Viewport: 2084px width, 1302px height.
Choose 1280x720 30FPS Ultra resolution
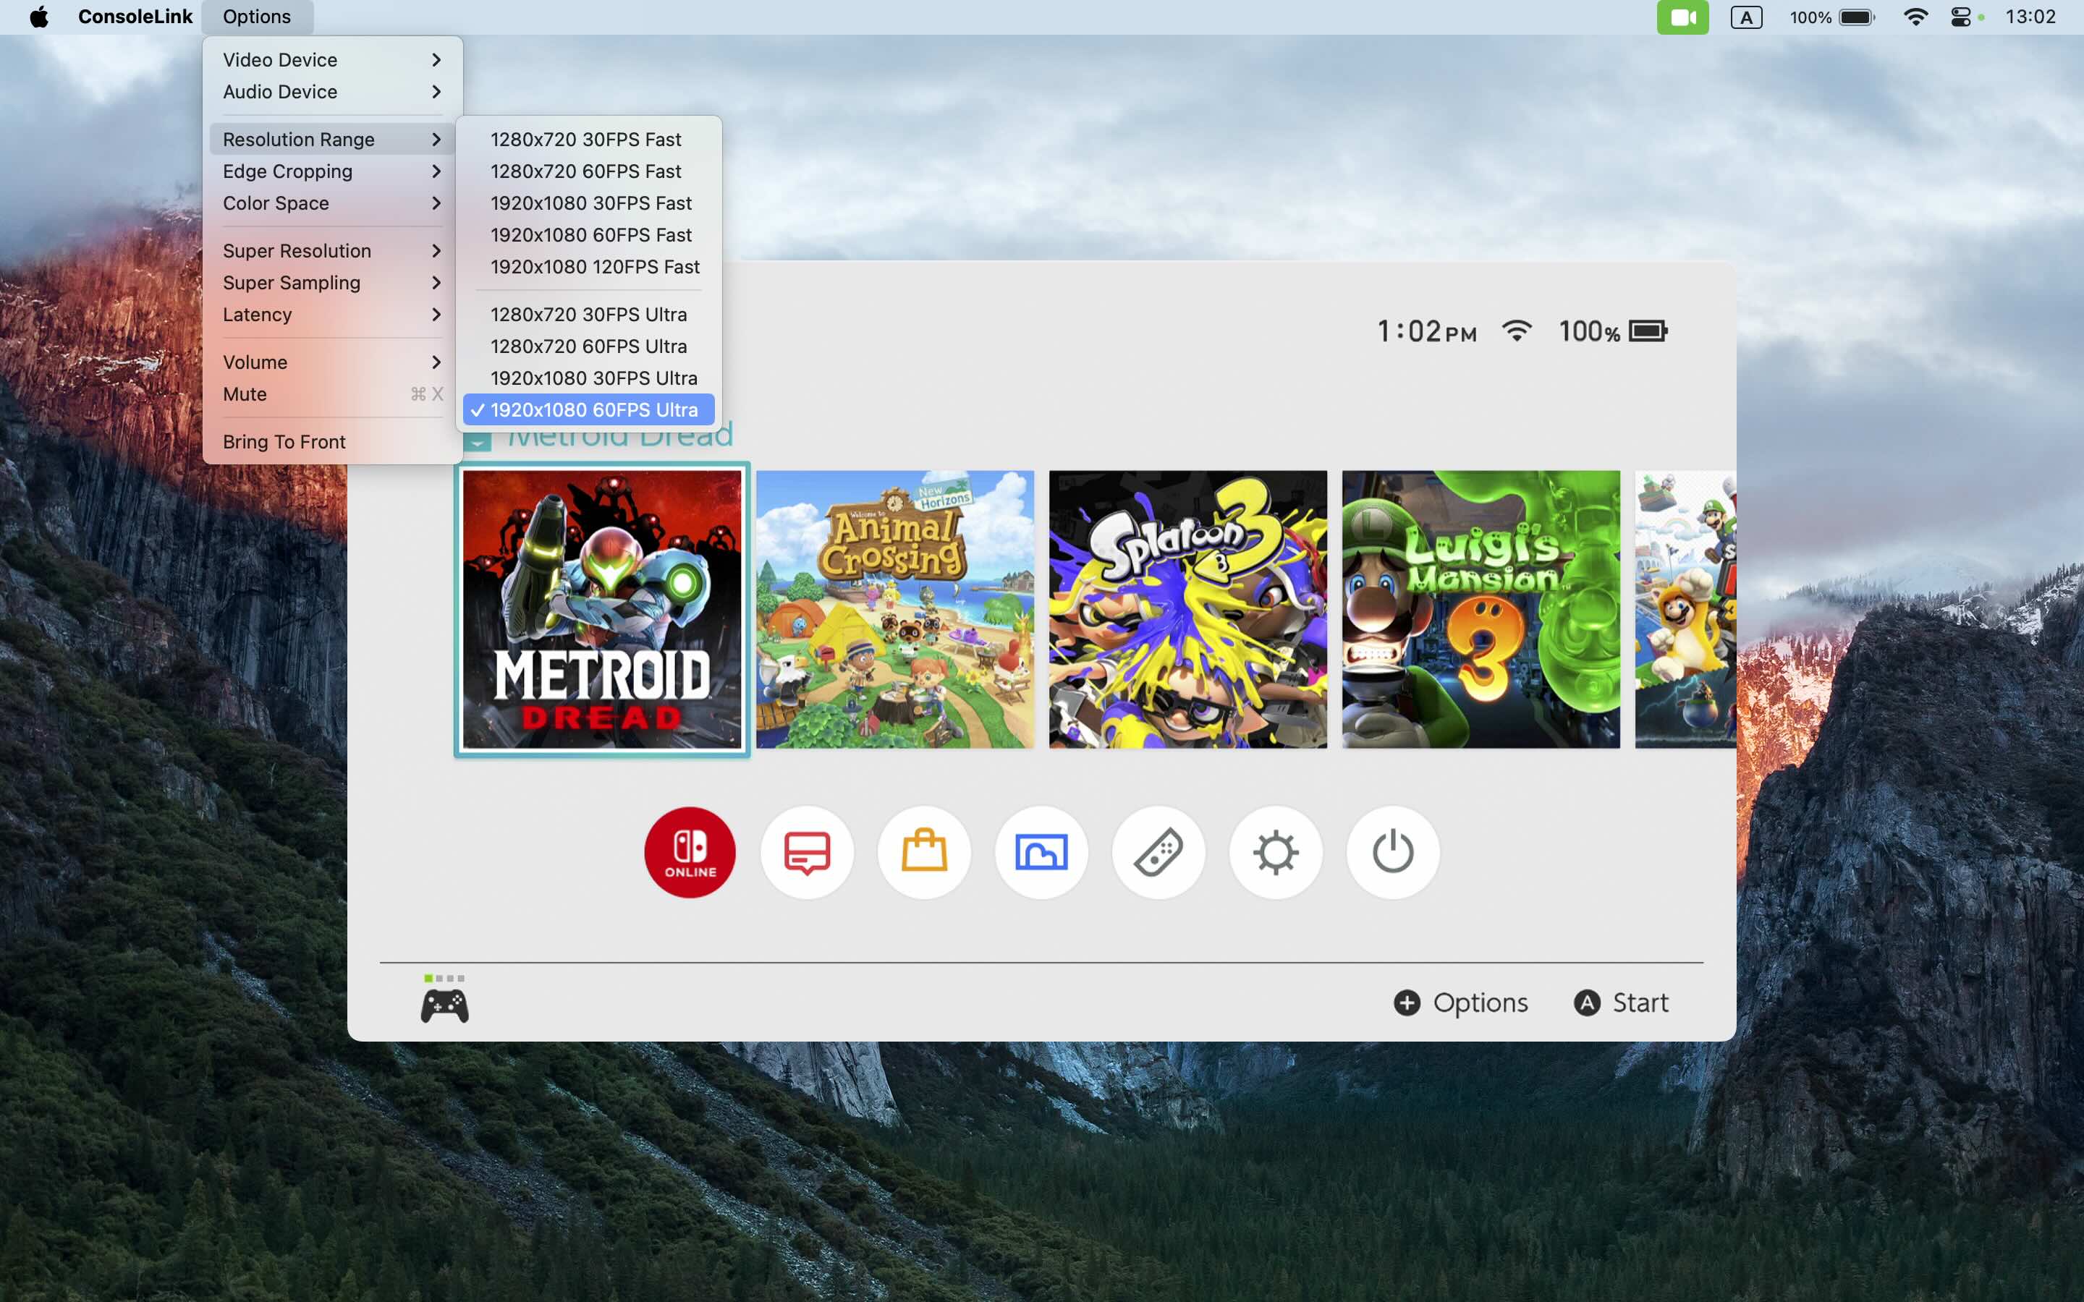(x=588, y=315)
